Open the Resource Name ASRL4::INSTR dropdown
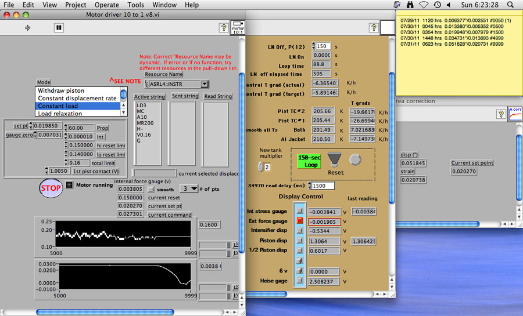Image resolution: width=523 pixels, height=316 pixels. [x=204, y=84]
